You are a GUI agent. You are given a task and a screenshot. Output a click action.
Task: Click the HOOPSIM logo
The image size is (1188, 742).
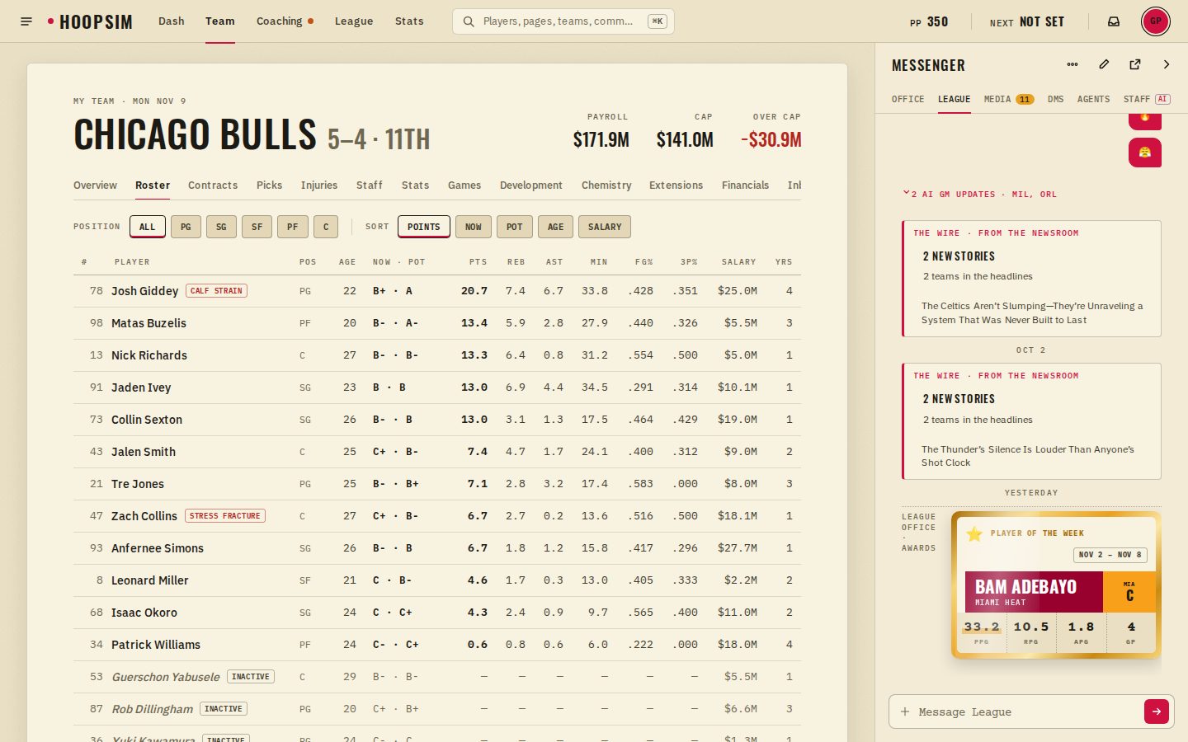point(90,21)
